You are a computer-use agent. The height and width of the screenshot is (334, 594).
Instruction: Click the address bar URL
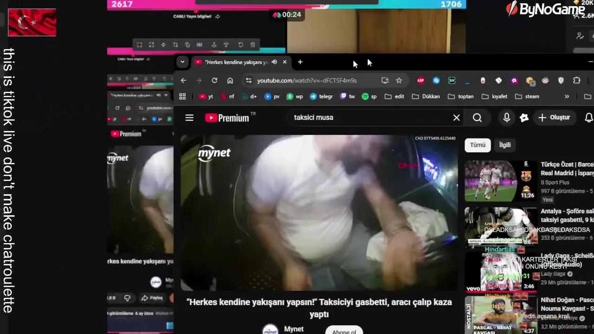[x=307, y=81]
